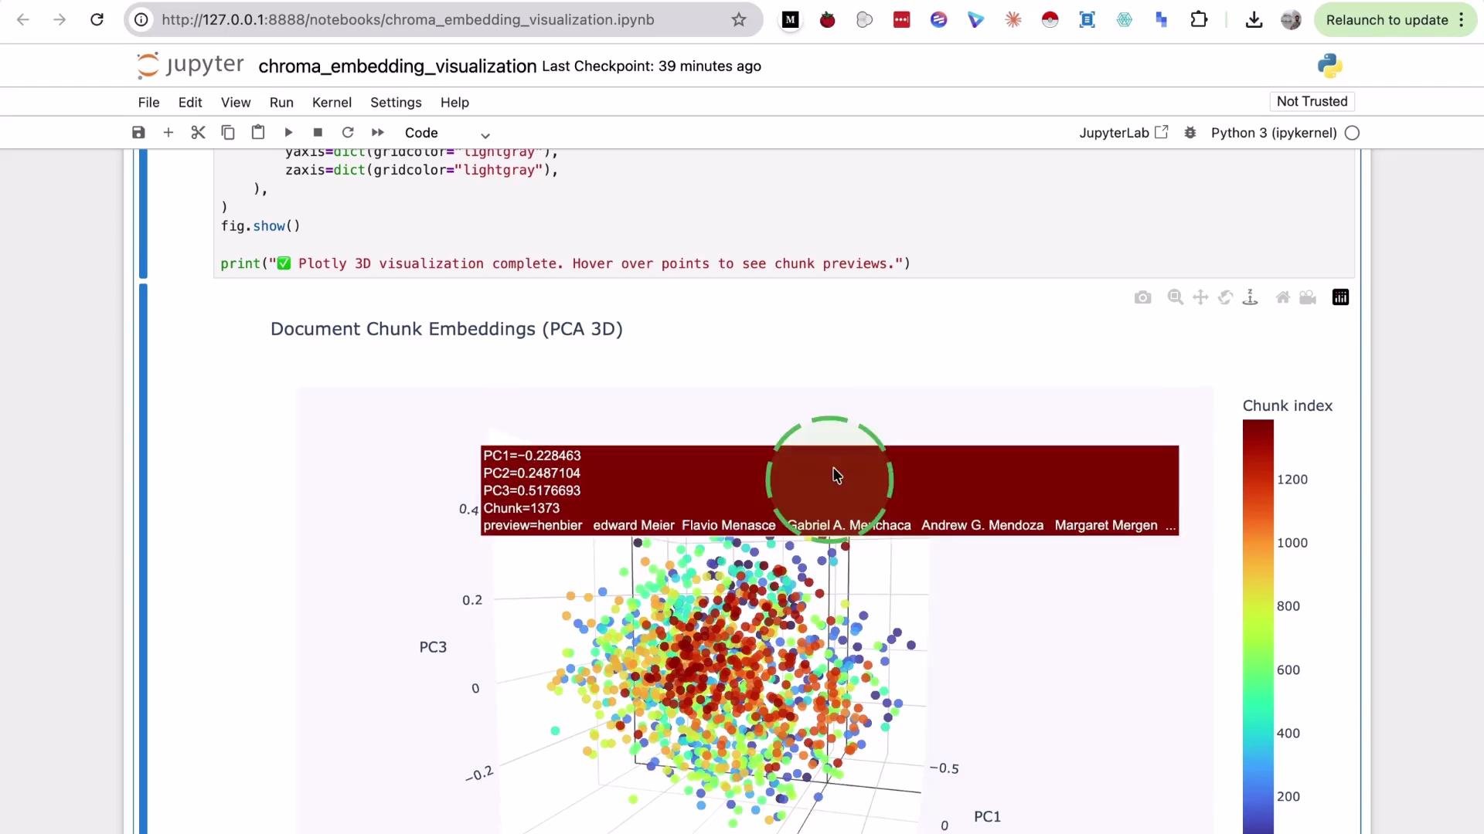Click the PC3 axis label

pos(433,647)
